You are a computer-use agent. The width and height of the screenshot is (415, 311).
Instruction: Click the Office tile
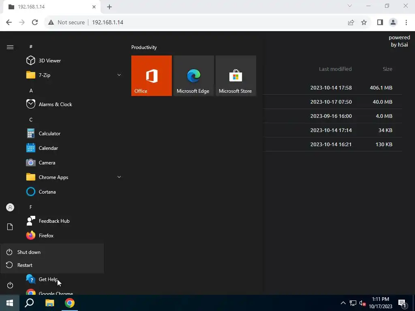click(x=152, y=76)
